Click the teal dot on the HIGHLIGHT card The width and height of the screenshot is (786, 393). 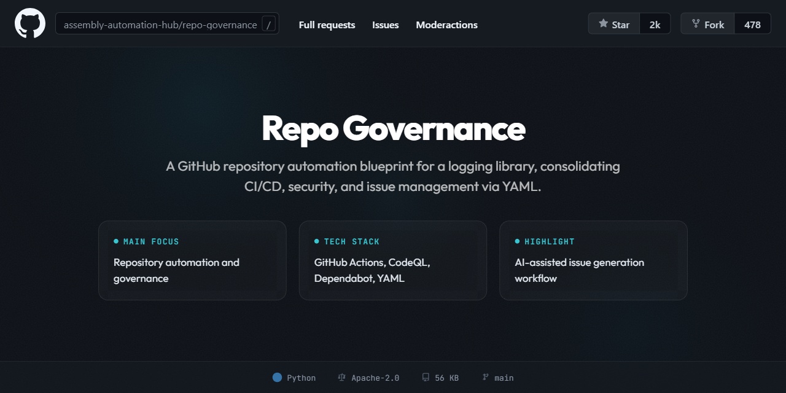(x=518, y=241)
